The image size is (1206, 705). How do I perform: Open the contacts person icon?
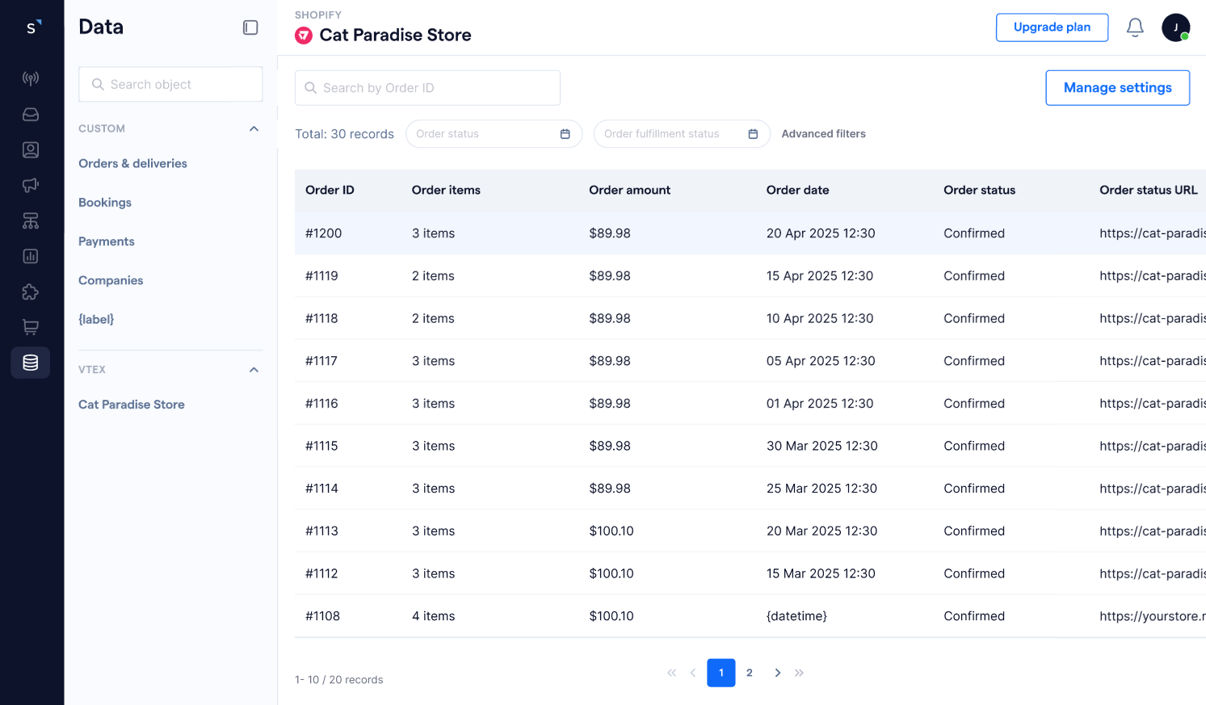pos(31,149)
